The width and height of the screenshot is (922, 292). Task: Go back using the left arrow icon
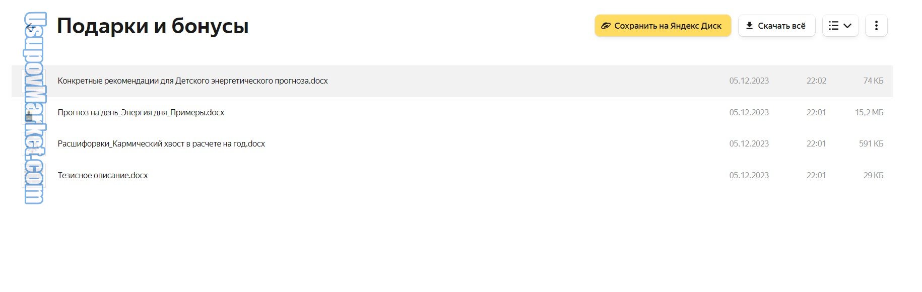31,27
